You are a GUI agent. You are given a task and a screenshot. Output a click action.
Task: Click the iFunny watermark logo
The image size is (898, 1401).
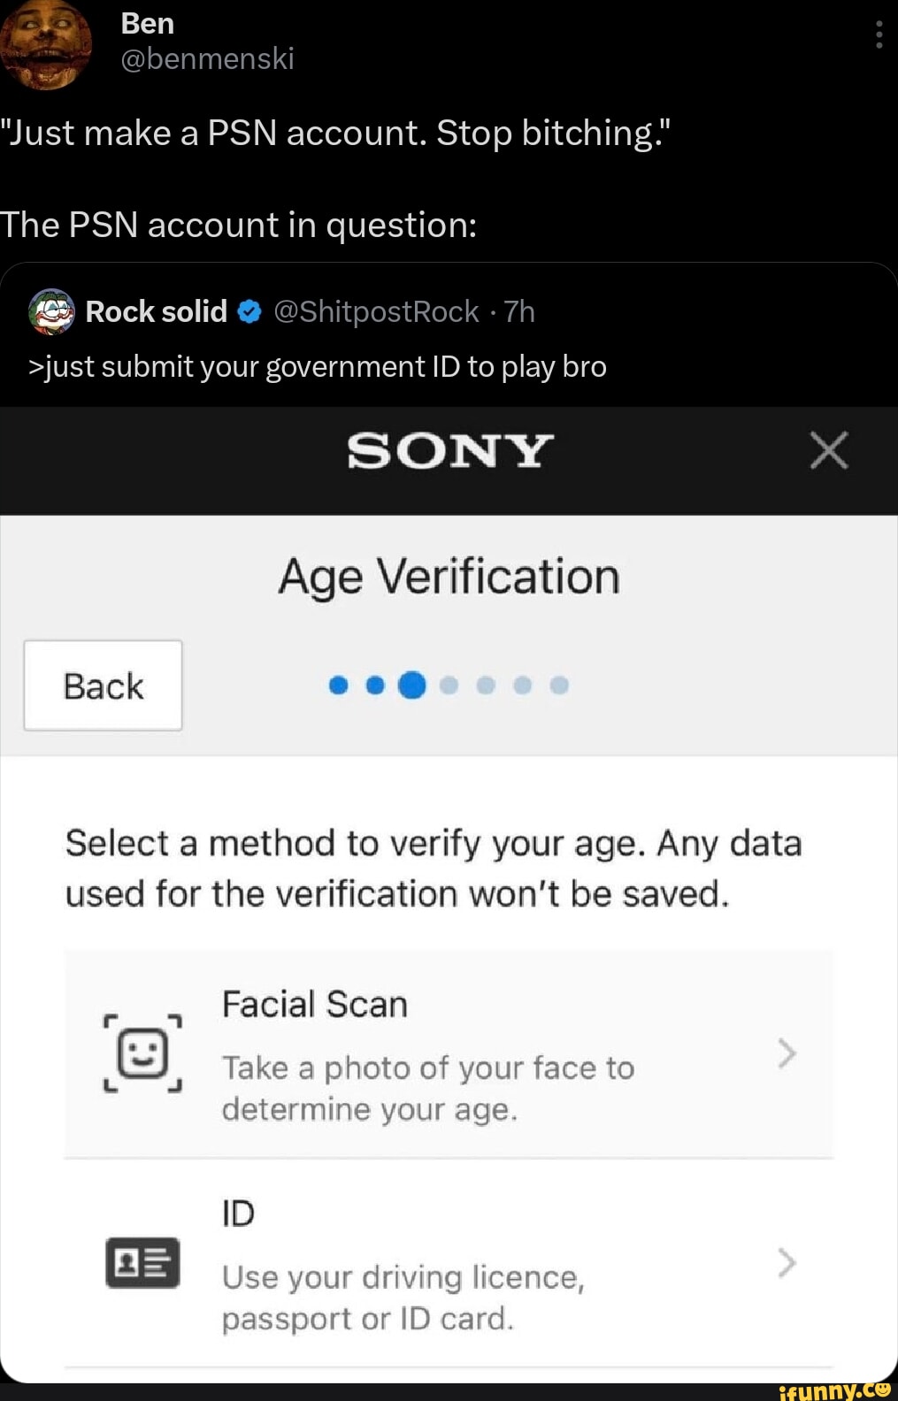click(x=833, y=1390)
